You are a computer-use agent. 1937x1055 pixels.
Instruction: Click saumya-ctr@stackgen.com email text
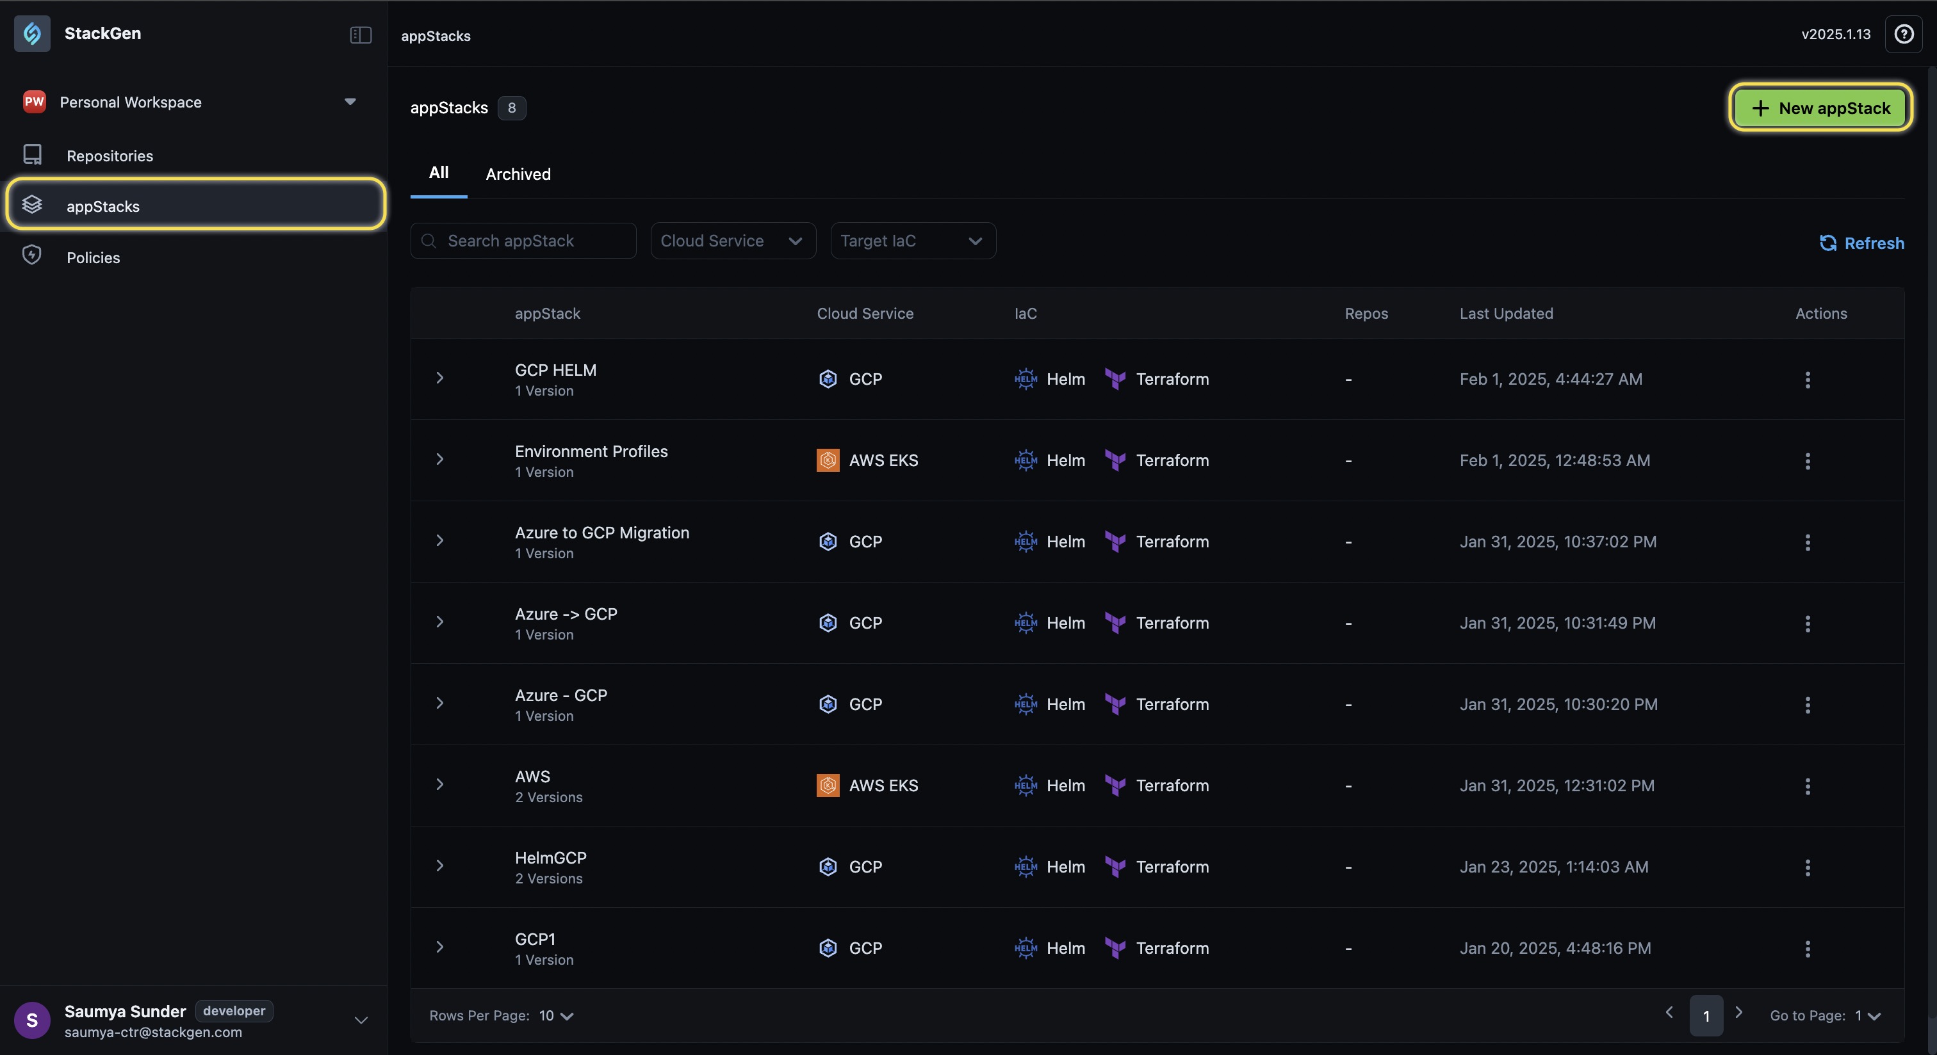coord(153,1032)
